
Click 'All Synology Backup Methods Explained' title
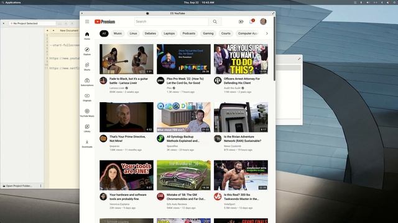click(183, 139)
